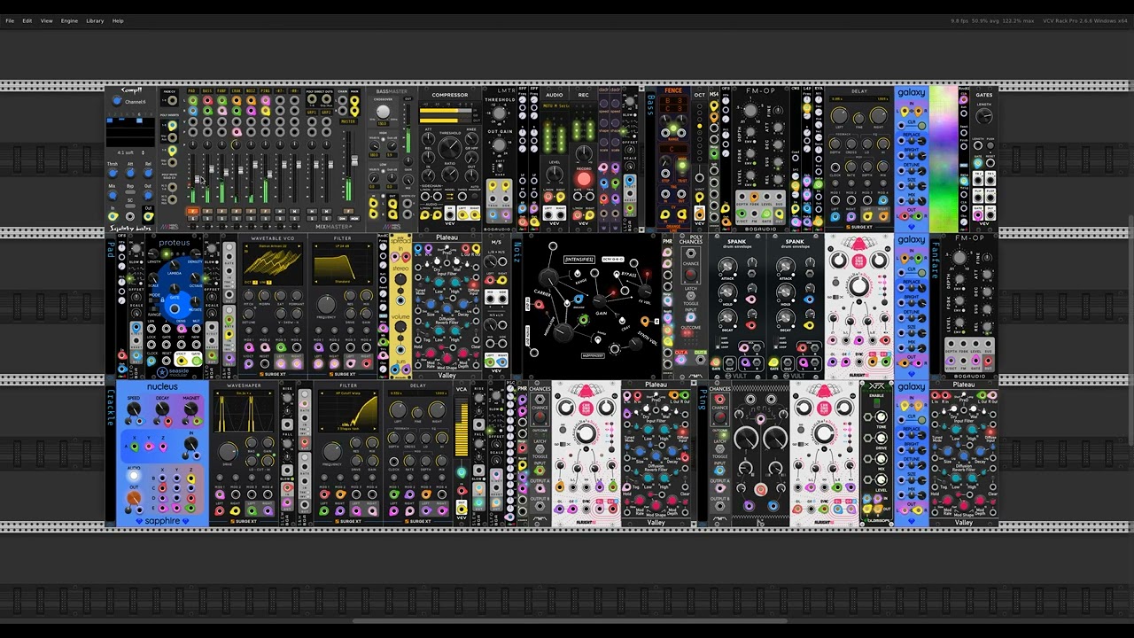Click the top FM-OP ratio knob
Screen dimensions: 1134x638
[750, 111]
